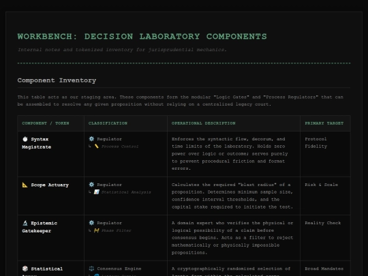Viewport: 368px width, 276px height.
Task: Click the Risk & Scale target cell
Action: 321,185
